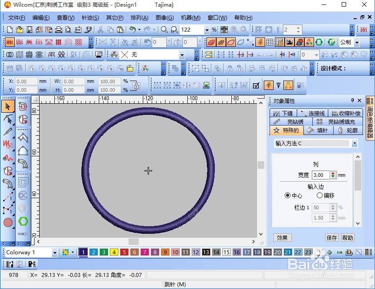Close the 对象属性 panel
The height and width of the screenshot is (289, 375).
click(359, 100)
